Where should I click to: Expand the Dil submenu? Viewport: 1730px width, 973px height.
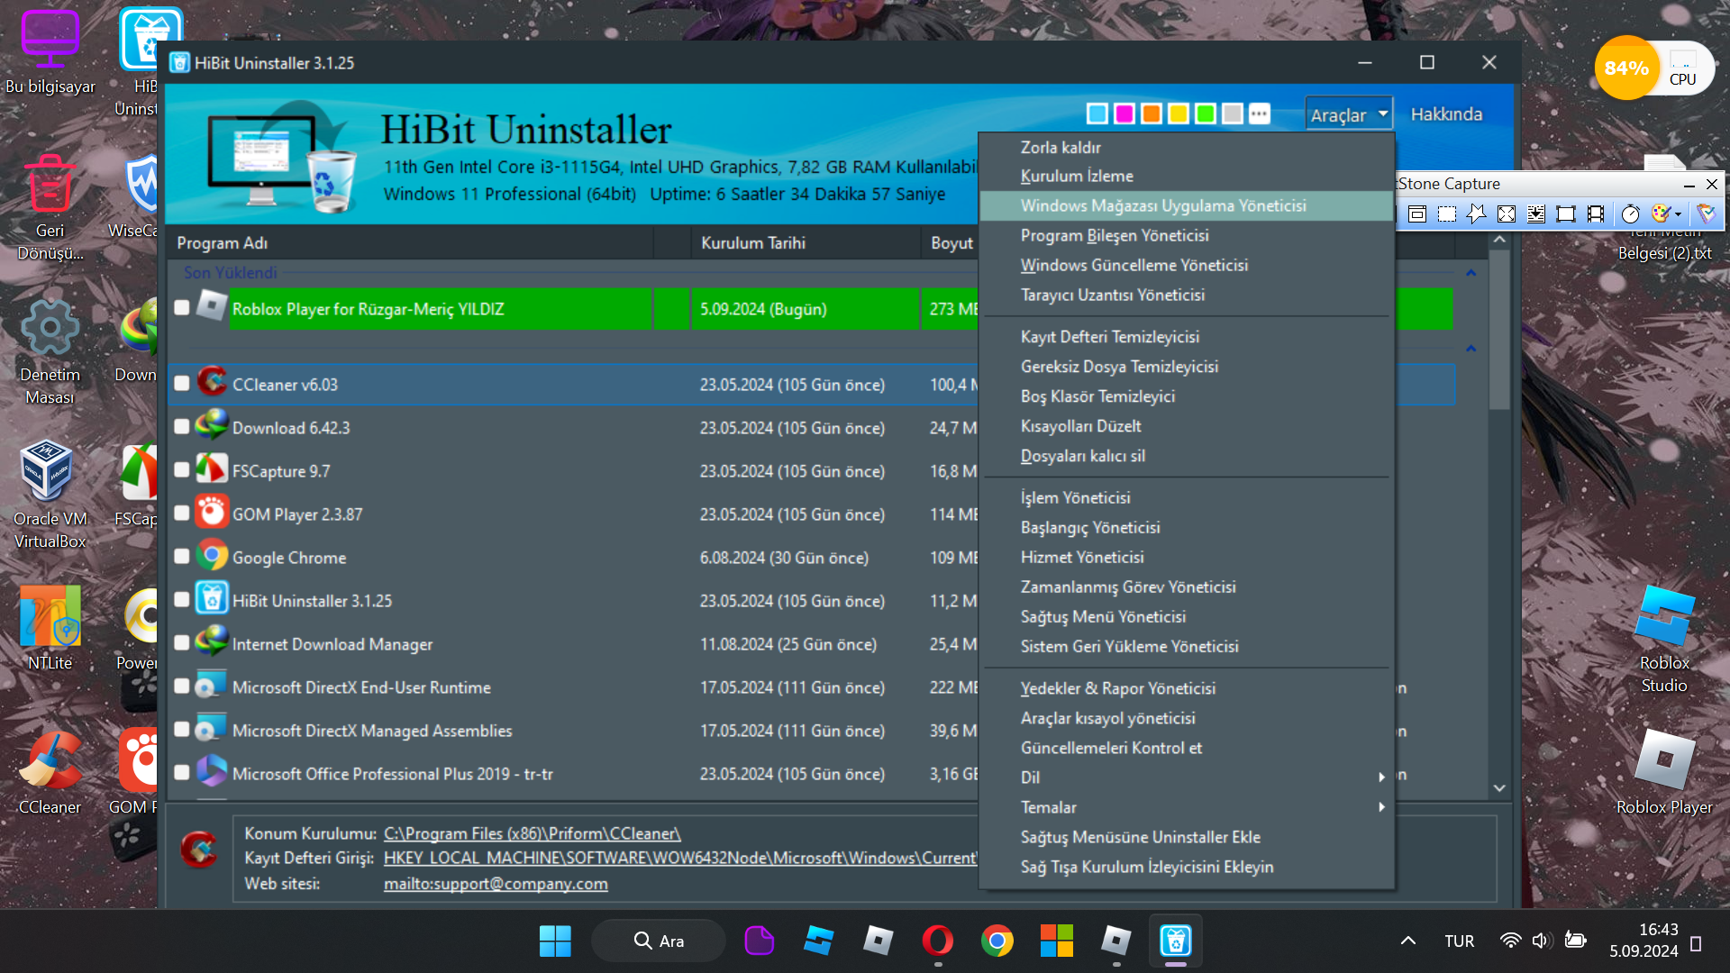point(1187,777)
